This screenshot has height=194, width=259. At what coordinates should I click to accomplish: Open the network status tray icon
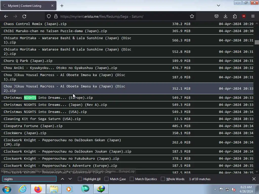(227, 189)
